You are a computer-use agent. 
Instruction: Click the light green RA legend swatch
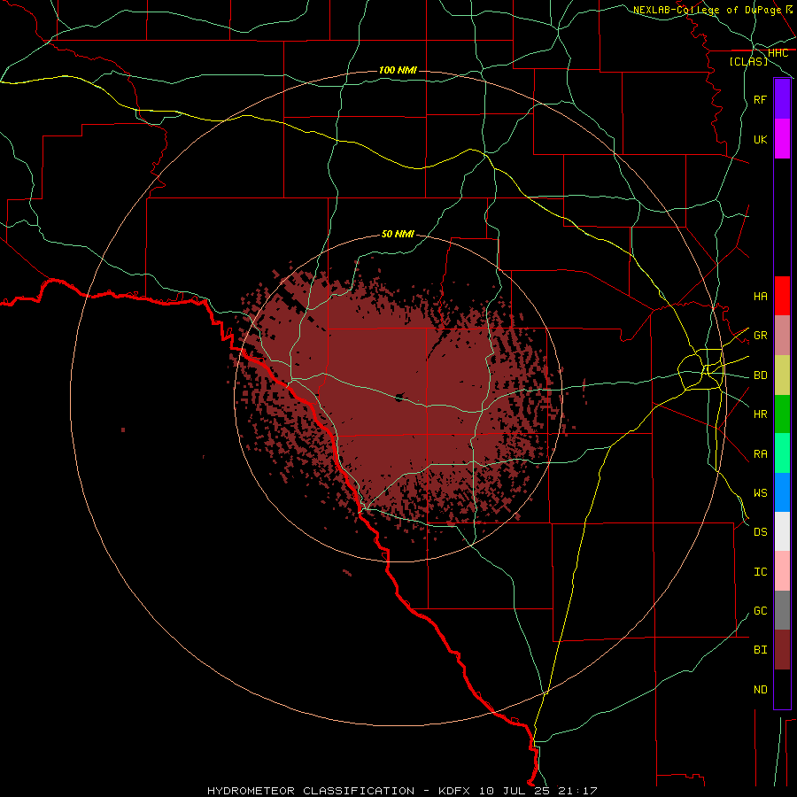pyautogui.click(x=782, y=453)
